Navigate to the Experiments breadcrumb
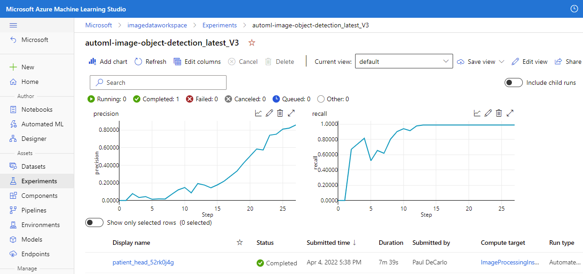This screenshot has height=274, width=583. 219,25
